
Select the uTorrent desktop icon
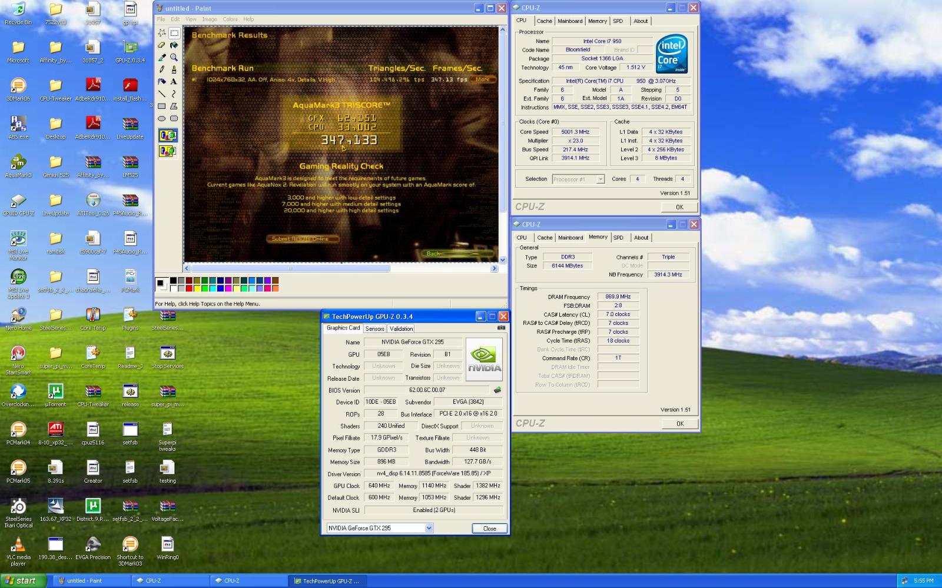pos(55,395)
